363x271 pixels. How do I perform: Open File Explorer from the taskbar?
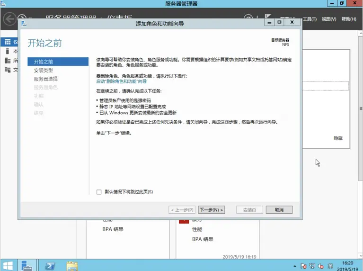click(x=72, y=266)
